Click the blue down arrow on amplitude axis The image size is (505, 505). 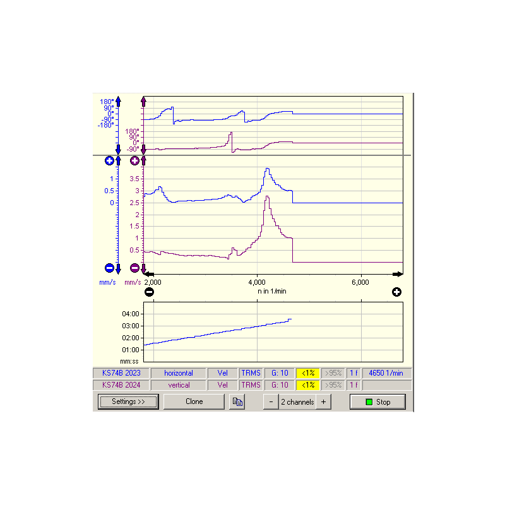click(x=118, y=269)
